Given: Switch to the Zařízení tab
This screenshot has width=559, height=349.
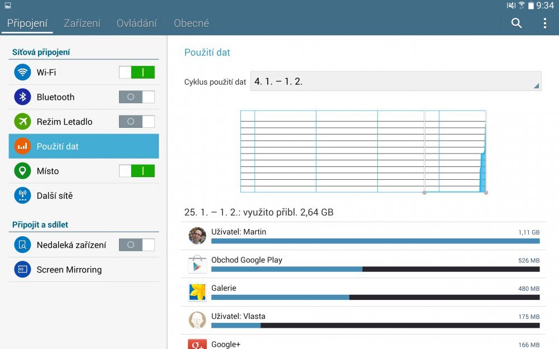Looking at the screenshot, I should (82, 23).
